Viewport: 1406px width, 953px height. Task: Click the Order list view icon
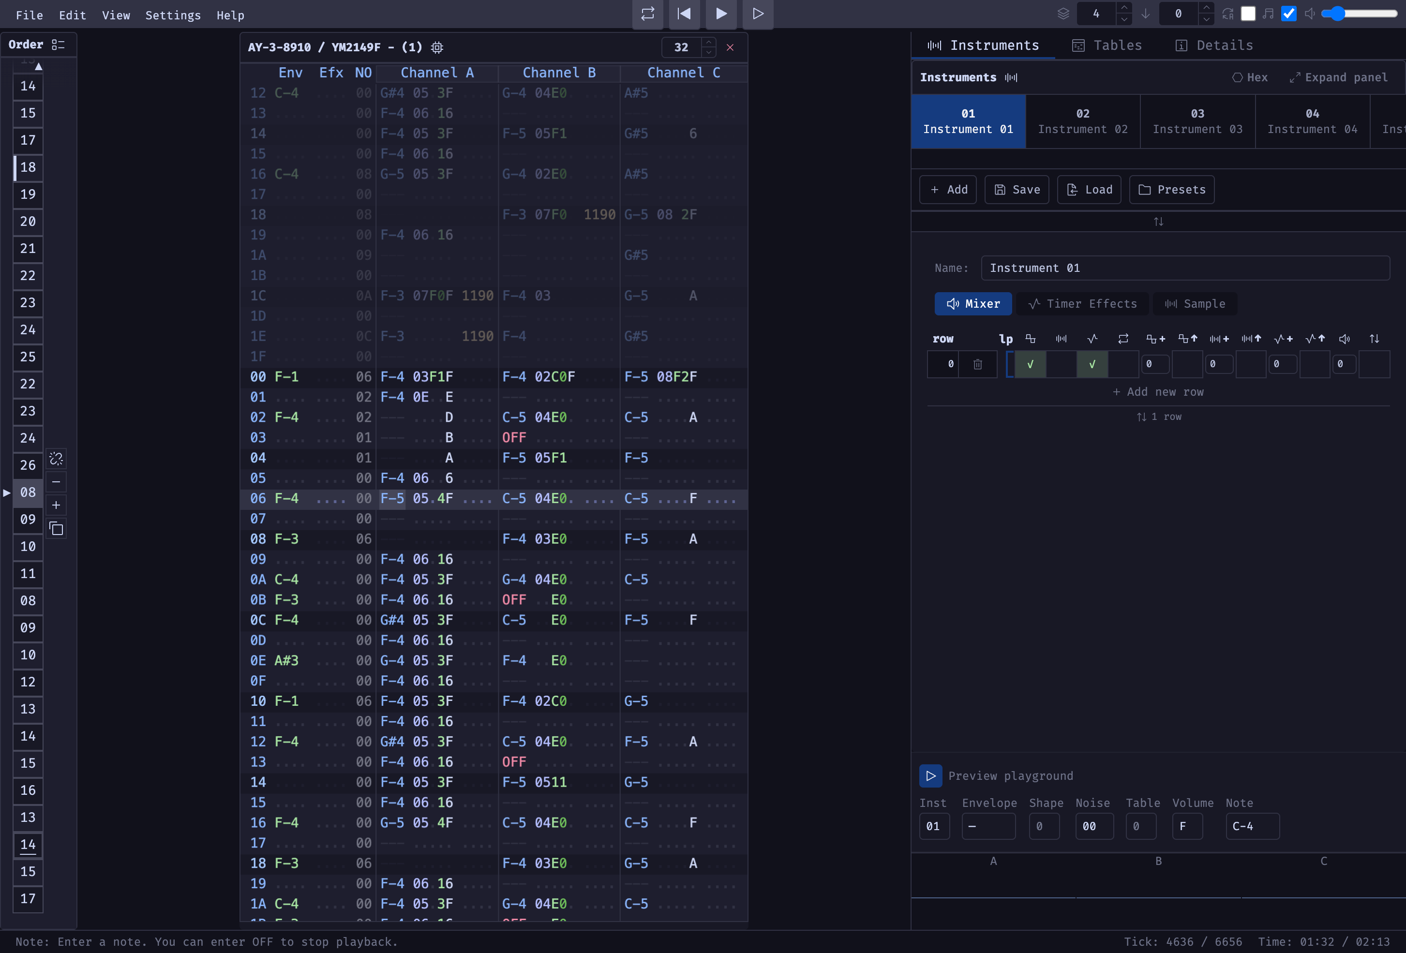[x=58, y=45]
